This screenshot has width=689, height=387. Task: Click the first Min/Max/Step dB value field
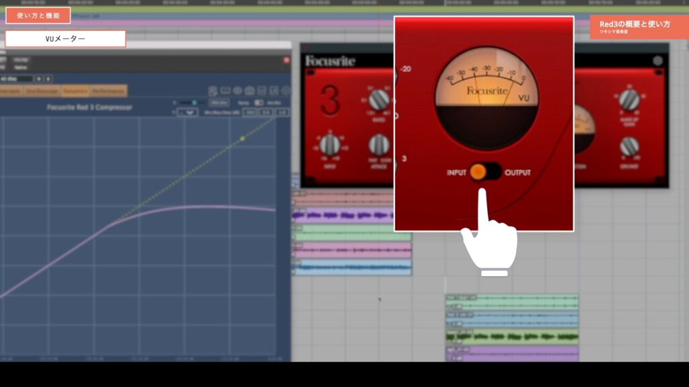(x=250, y=113)
